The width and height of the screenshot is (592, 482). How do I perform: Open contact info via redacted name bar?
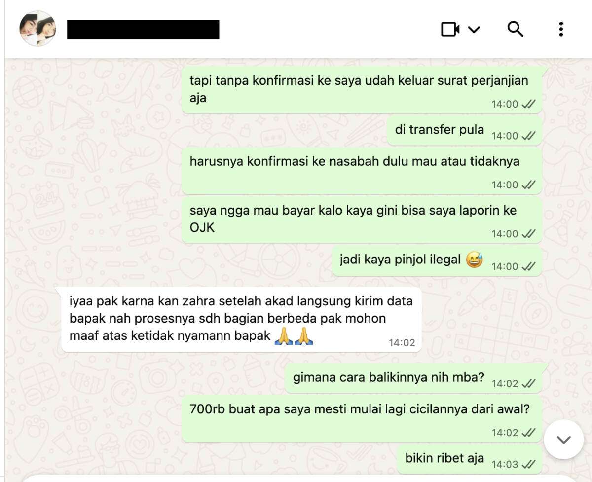(x=143, y=30)
